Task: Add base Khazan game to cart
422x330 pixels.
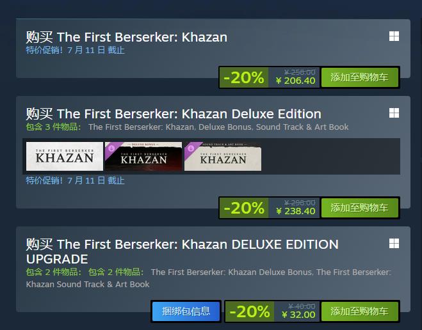Action: click(359, 77)
